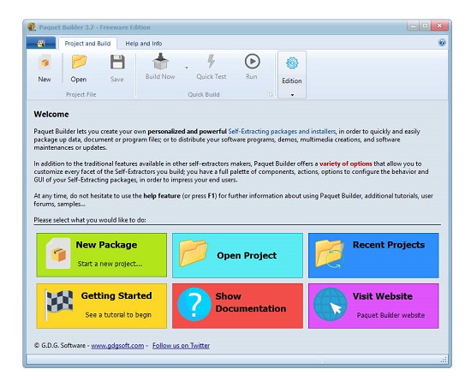Click the Visit Website tile title
This screenshot has width=471, height=381.
click(x=383, y=296)
